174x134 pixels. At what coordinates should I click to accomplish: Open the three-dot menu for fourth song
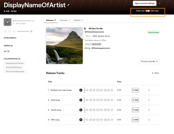tap(149, 110)
